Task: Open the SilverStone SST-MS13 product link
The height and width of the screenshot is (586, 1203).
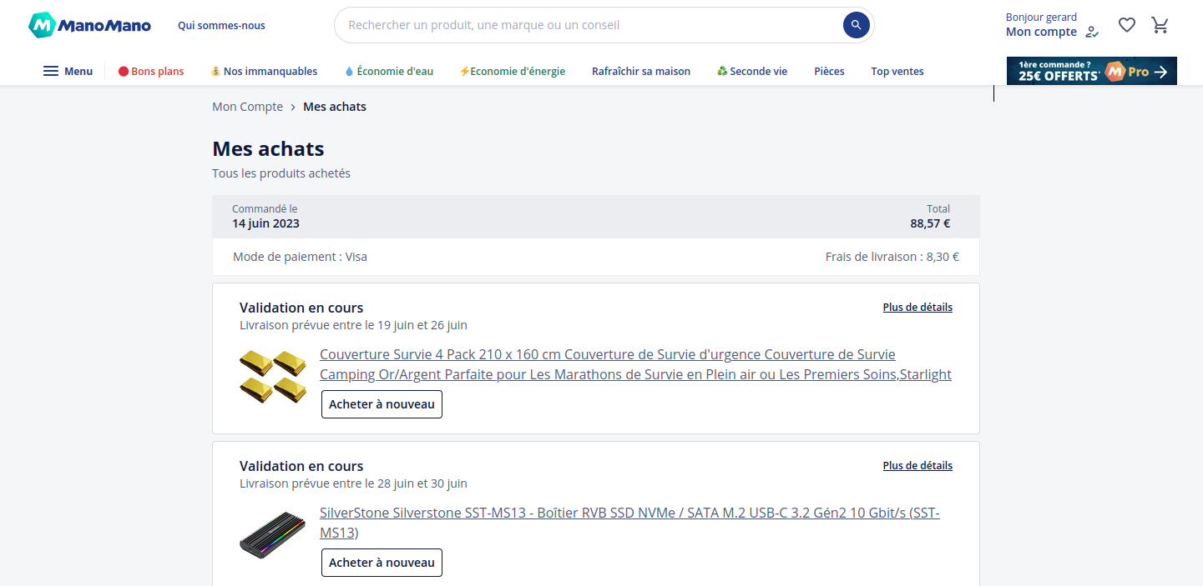Action: (x=629, y=523)
